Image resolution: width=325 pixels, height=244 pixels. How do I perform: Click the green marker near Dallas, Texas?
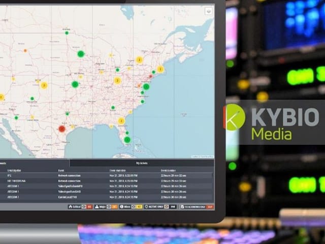click(68, 114)
